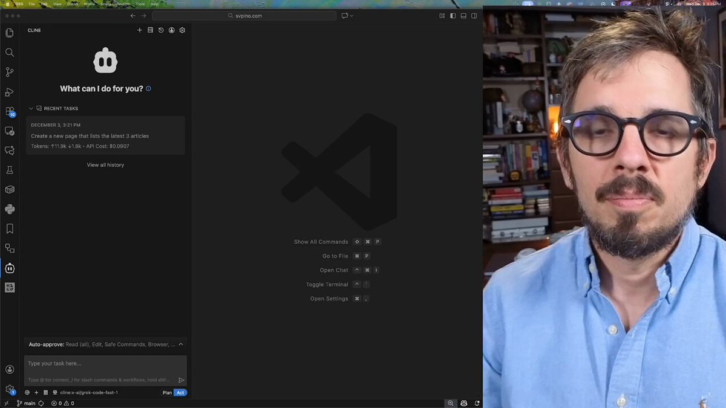Open the View menu in the menu bar
The width and height of the screenshot is (726, 408).
[x=57, y=4]
